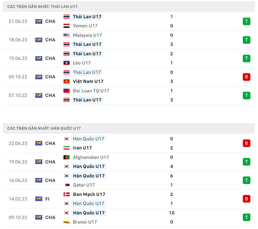The height and width of the screenshot is (229, 258).
Task: Click the green T badge for the 21.06.23 match
Action: (x=246, y=21)
